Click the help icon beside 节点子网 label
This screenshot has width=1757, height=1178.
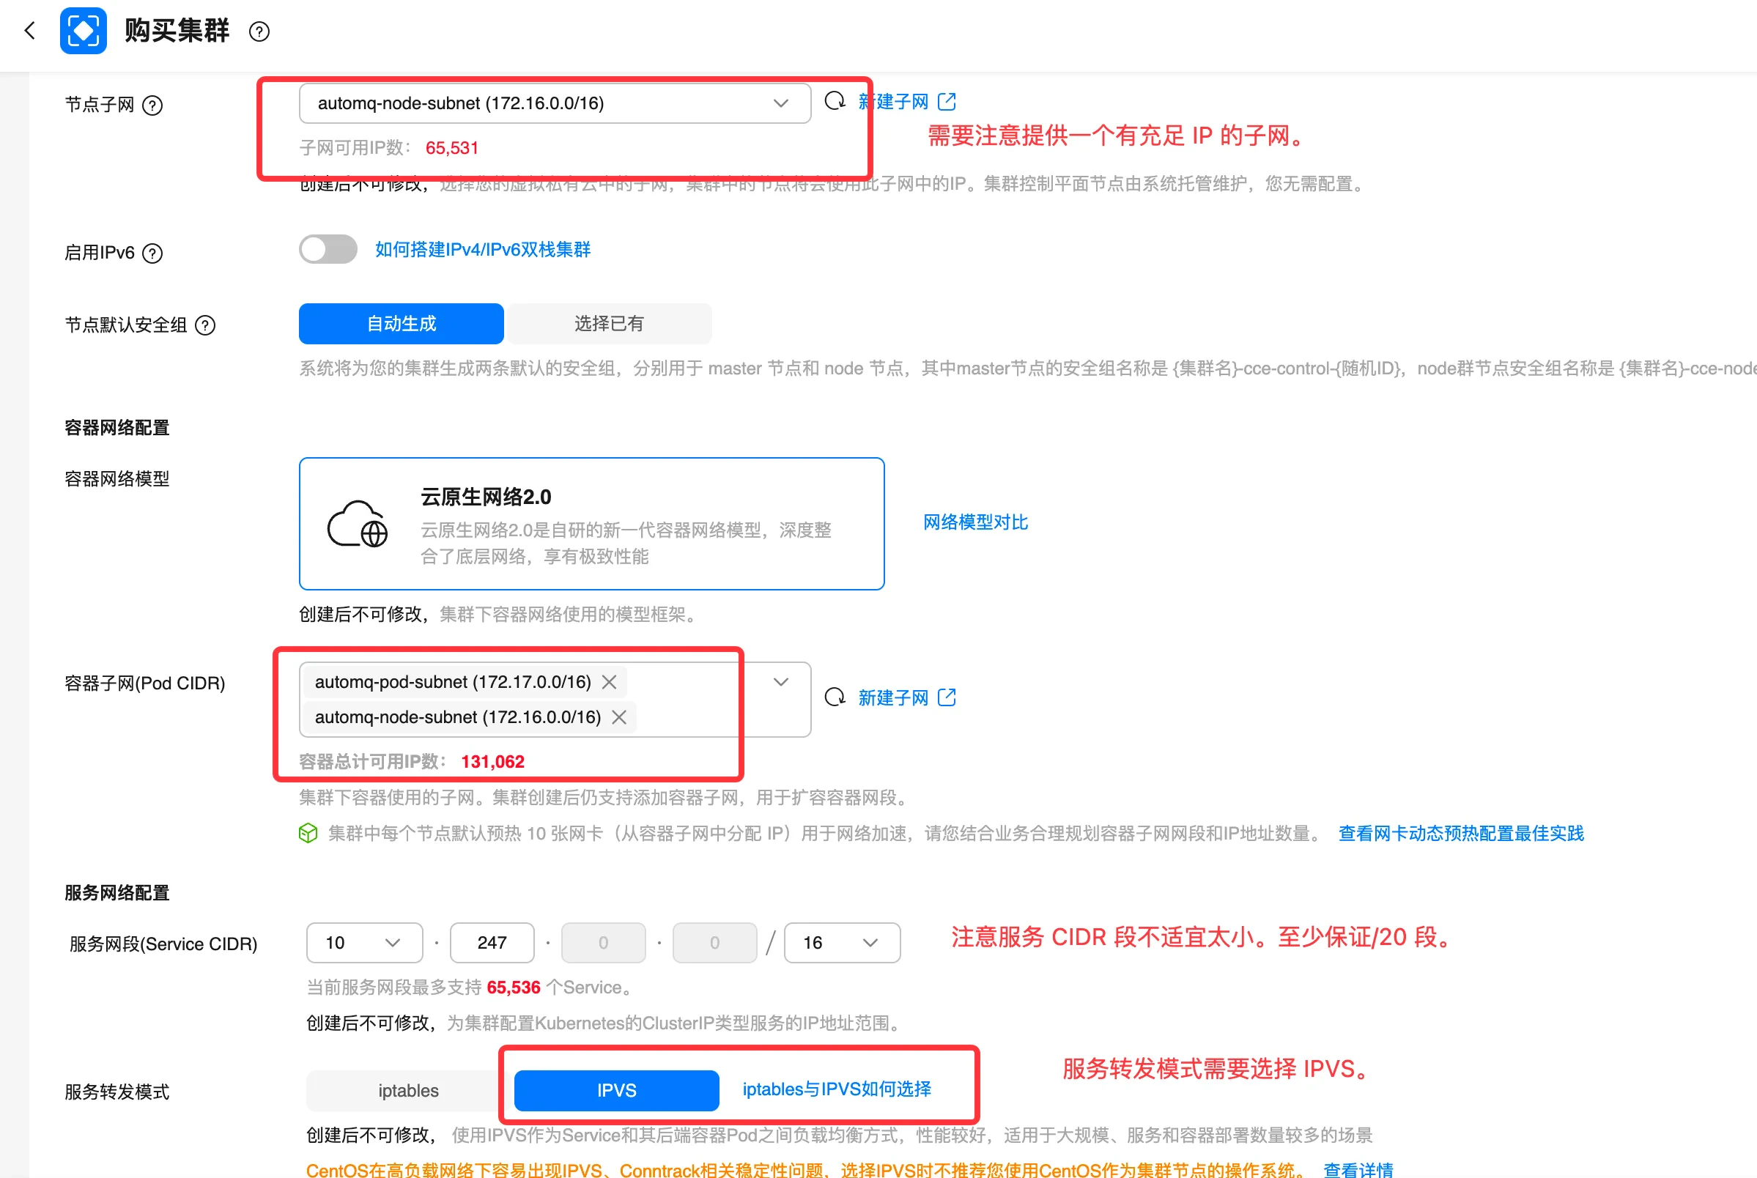(152, 105)
